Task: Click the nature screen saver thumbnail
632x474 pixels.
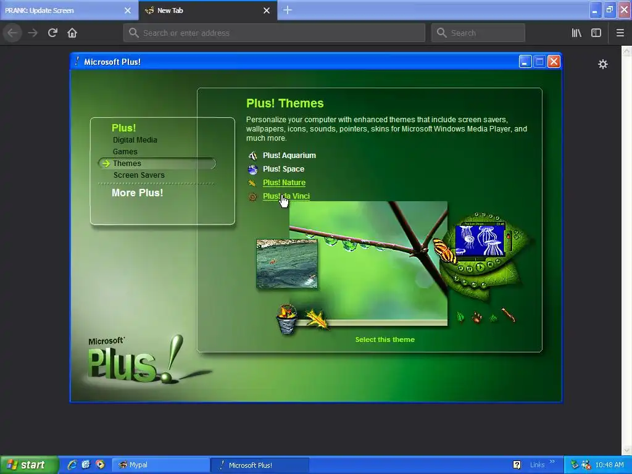Action: [x=287, y=264]
